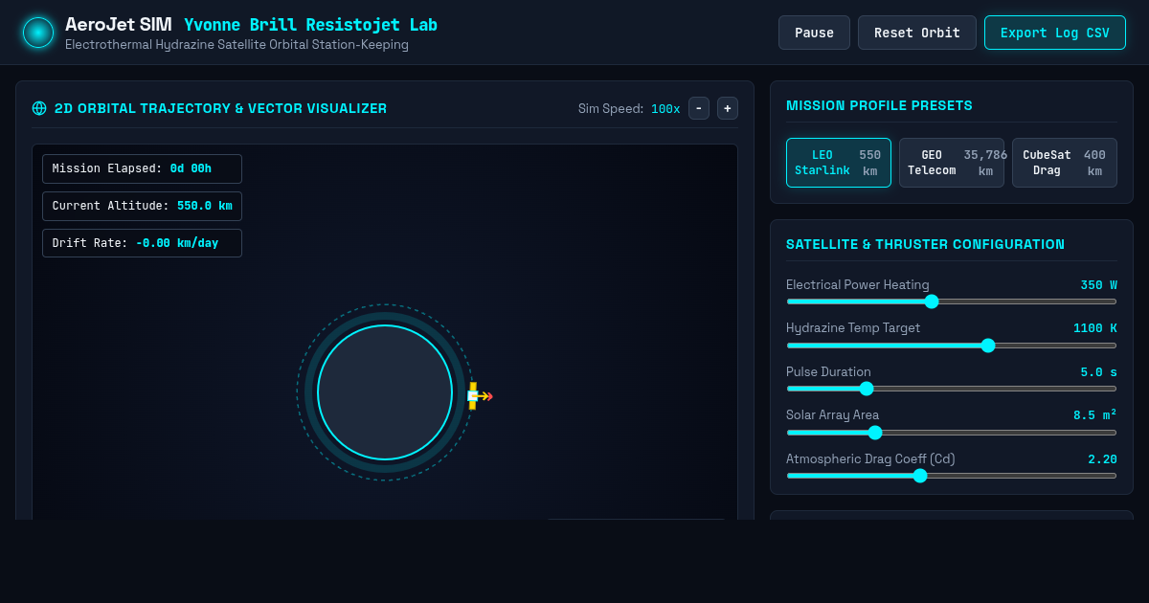Click the 8.5 m² solar array value

(1094, 415)
